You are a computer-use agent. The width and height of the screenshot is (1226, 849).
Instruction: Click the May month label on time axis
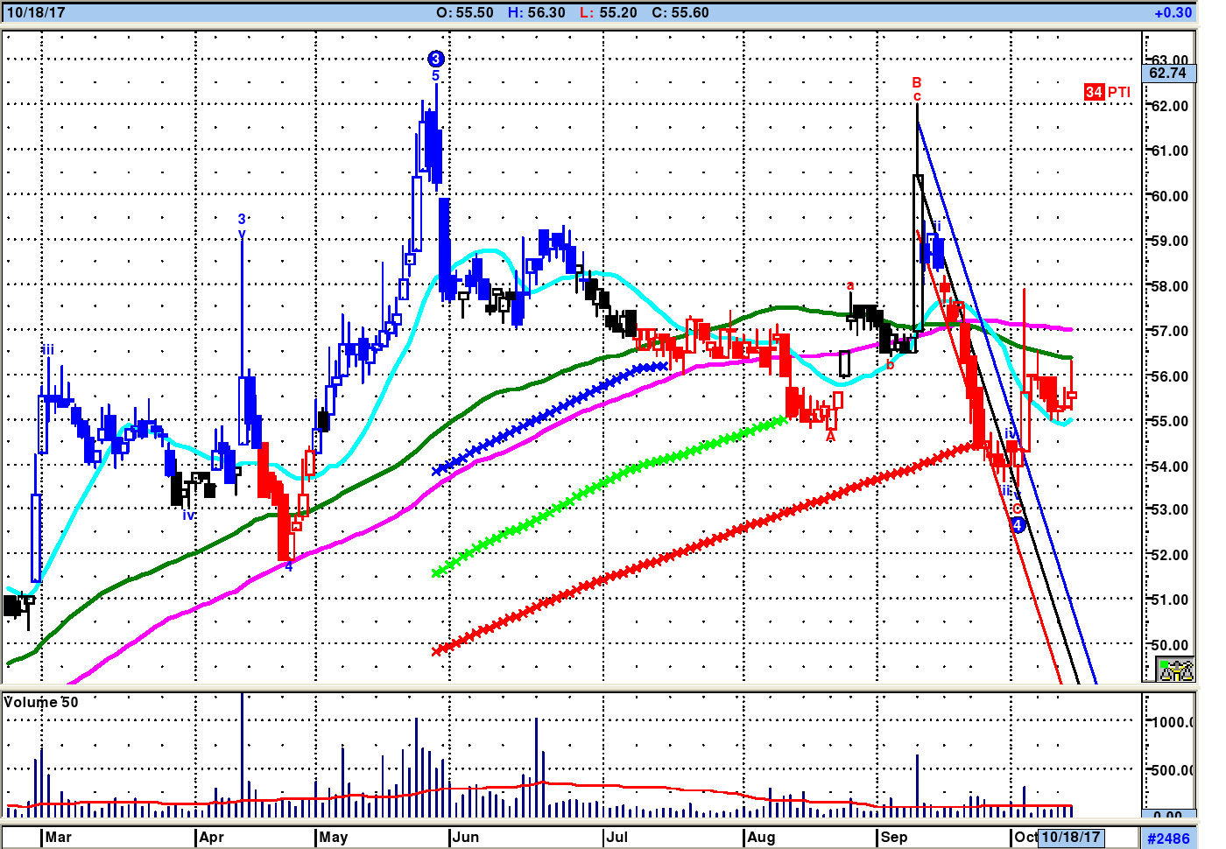click(x=334, y=837)
